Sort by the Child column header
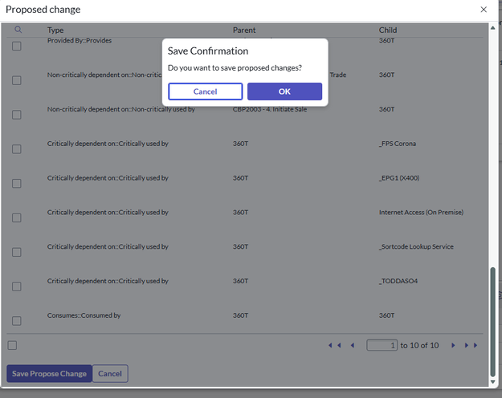The image size is (502, 398). (x=388, y=30)
